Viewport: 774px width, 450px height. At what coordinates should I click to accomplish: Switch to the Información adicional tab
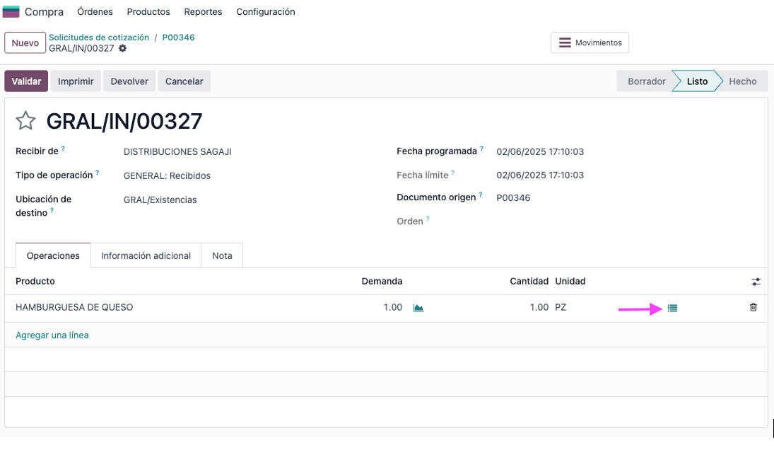tap(146, 255)
